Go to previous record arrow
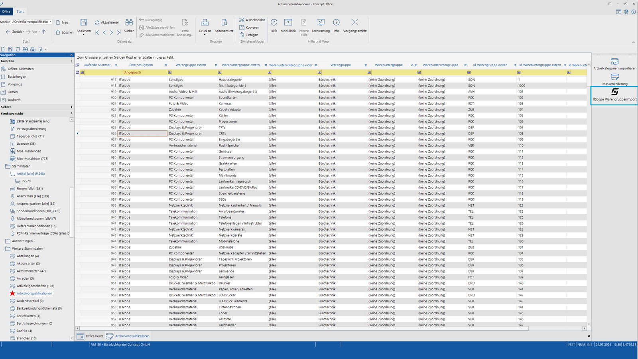Viewport: 638px width, 359px height. click(104, 32)
